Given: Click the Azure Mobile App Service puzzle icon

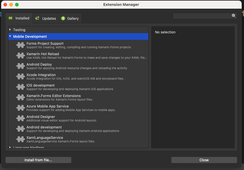Looking at the screenshot, I should 21,108.
